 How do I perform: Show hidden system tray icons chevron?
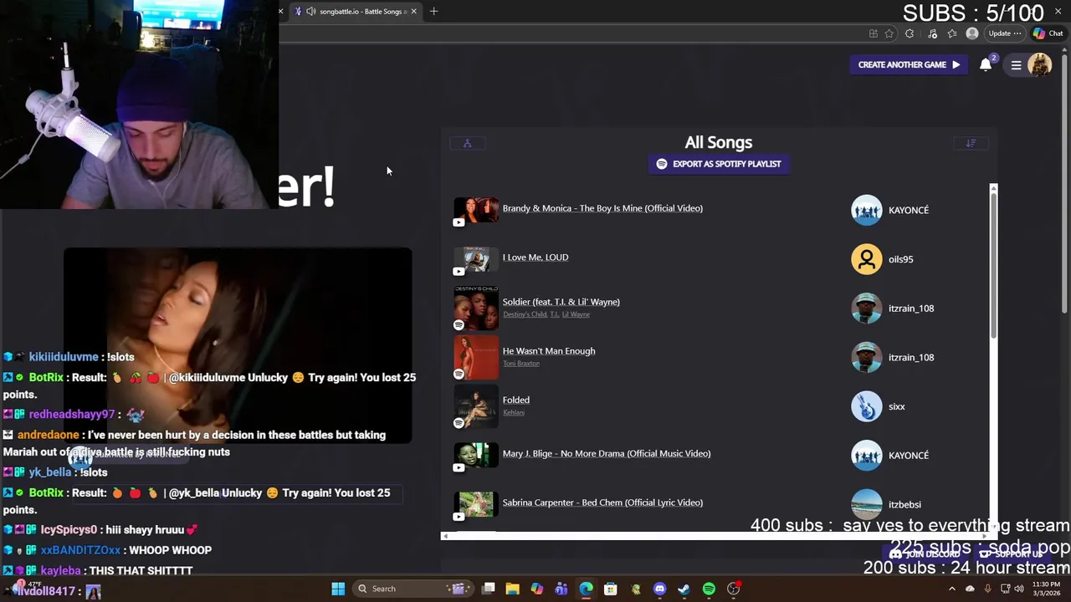[x=951, y=589]
